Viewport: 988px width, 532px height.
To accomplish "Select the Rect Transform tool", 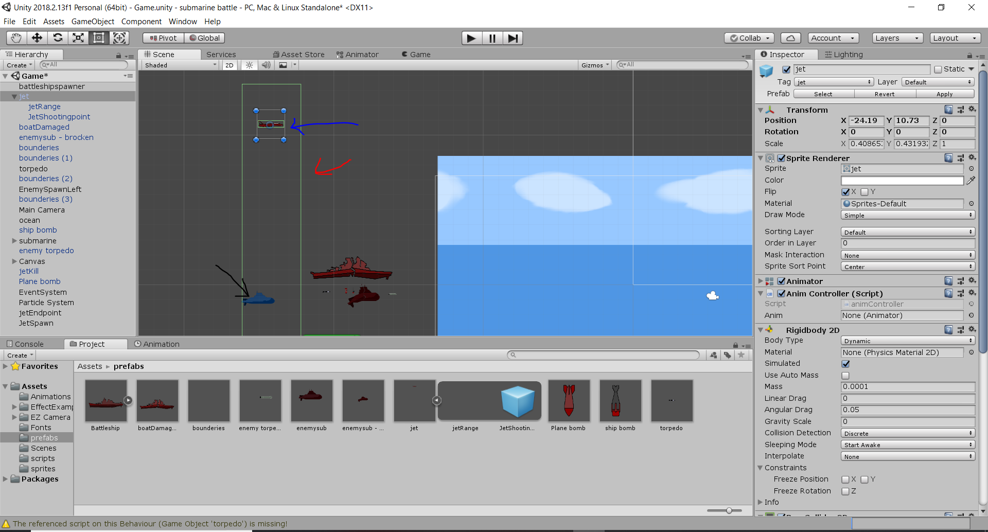I will (99, 38).
